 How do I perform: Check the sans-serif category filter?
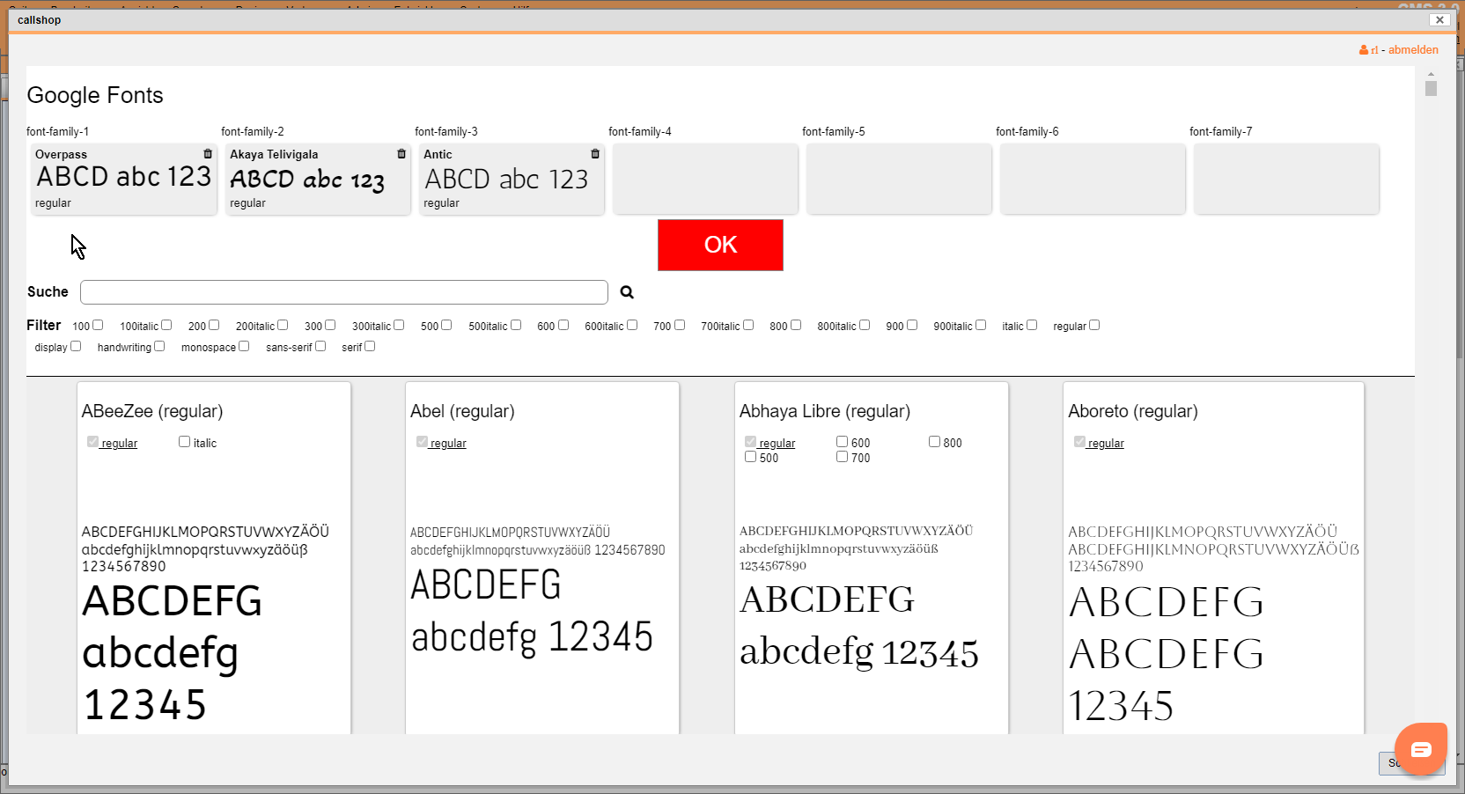click(x=320, y=346)
